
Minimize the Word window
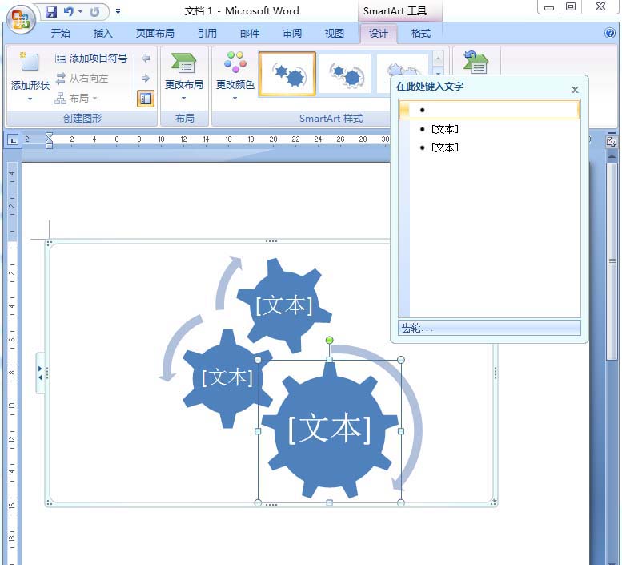(548, 7)
